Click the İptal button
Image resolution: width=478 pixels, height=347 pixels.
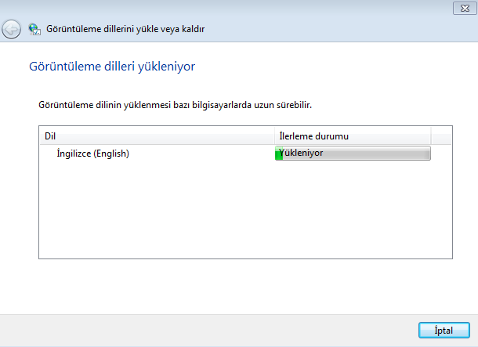[x=444, y=331]
